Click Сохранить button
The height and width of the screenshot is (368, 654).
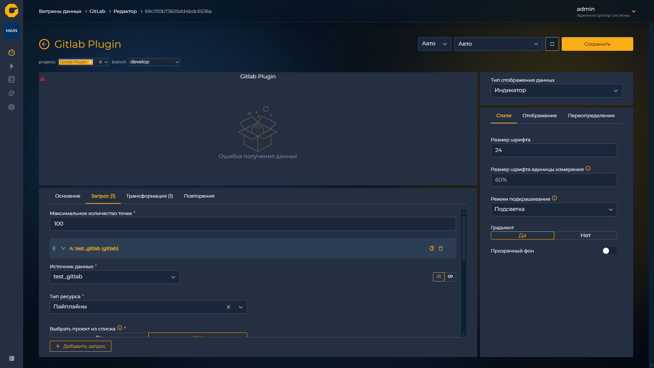597,44
